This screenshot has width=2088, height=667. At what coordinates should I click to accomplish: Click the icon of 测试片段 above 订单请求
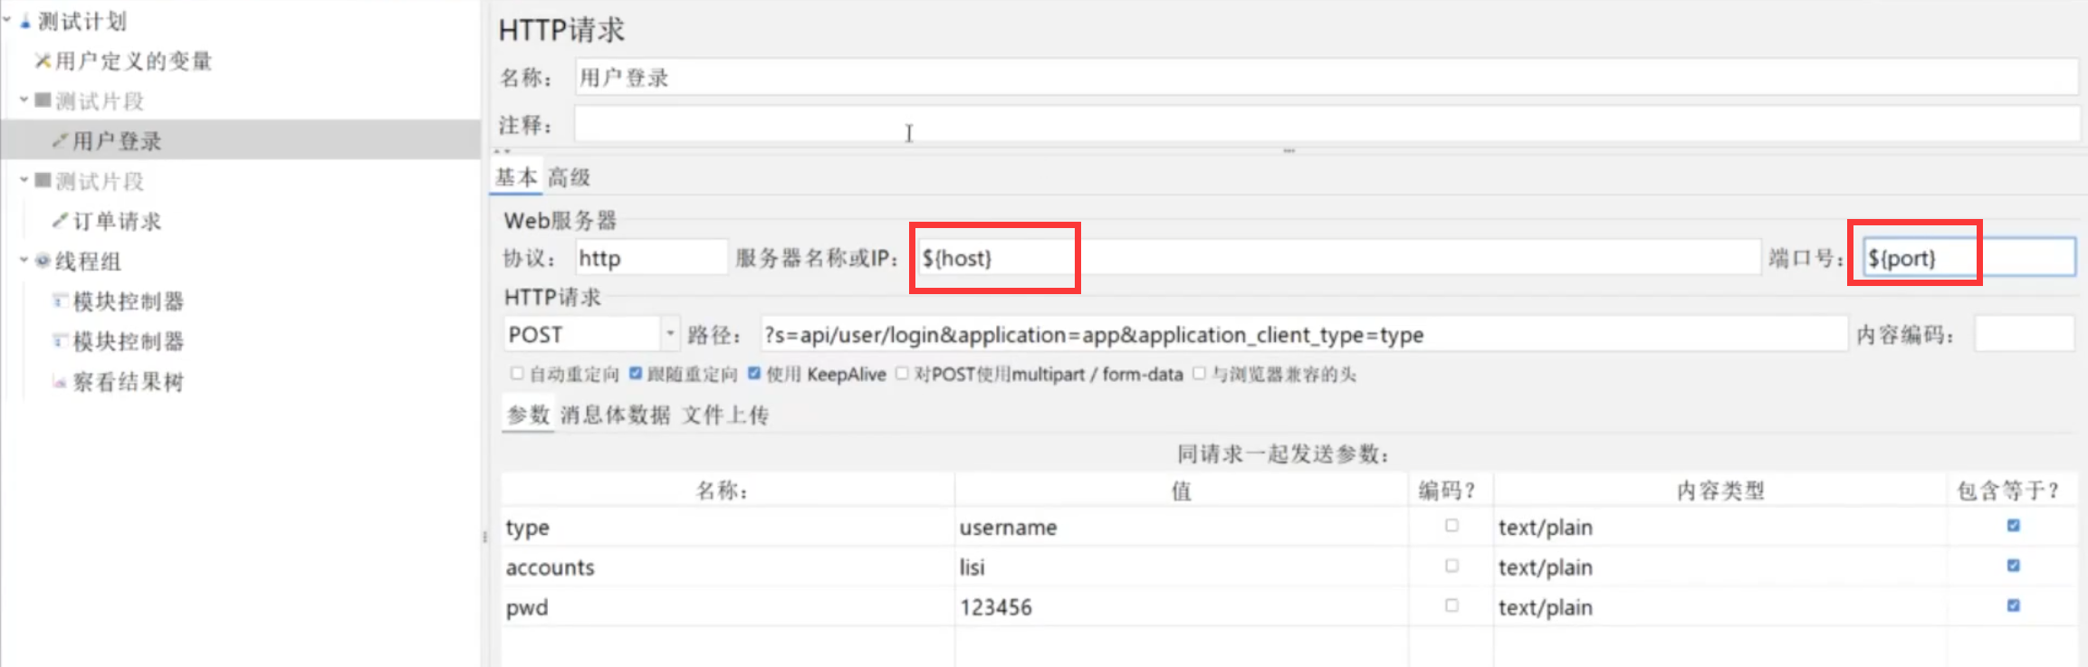[43, 180]
